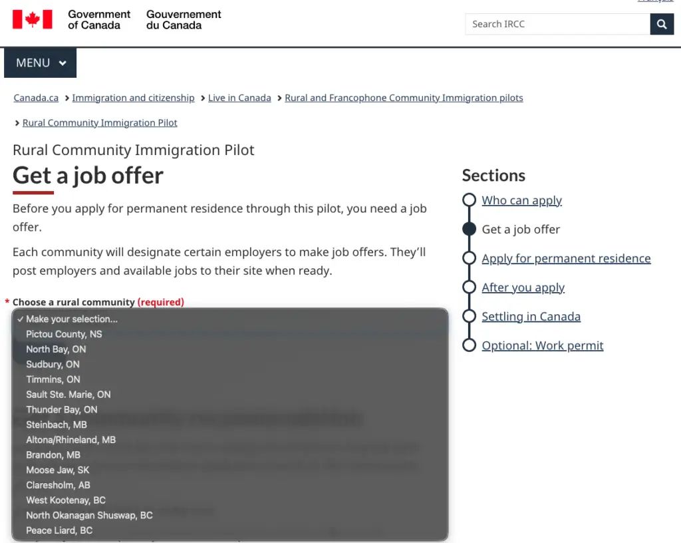
Task: Click the Search IRCC input field
Action: [x=558, y=24]
